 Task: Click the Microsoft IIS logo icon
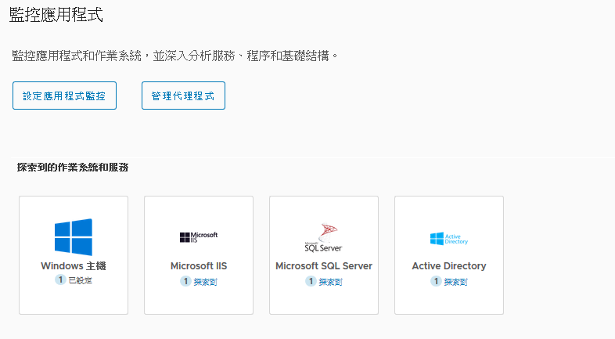199,237
